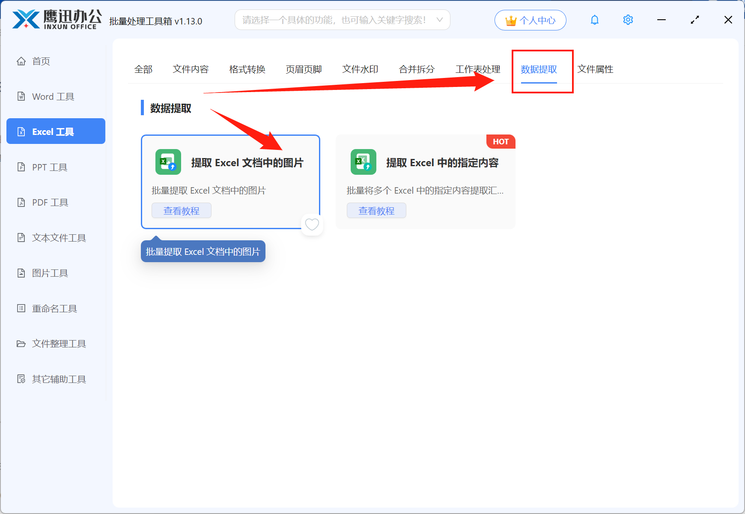Viewport: 745px width, 514px height.
Task: Click the notification bell icon
Action: (594, 20)
